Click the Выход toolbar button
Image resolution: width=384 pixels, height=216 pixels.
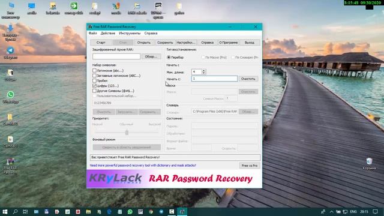[x=250, y=43]
